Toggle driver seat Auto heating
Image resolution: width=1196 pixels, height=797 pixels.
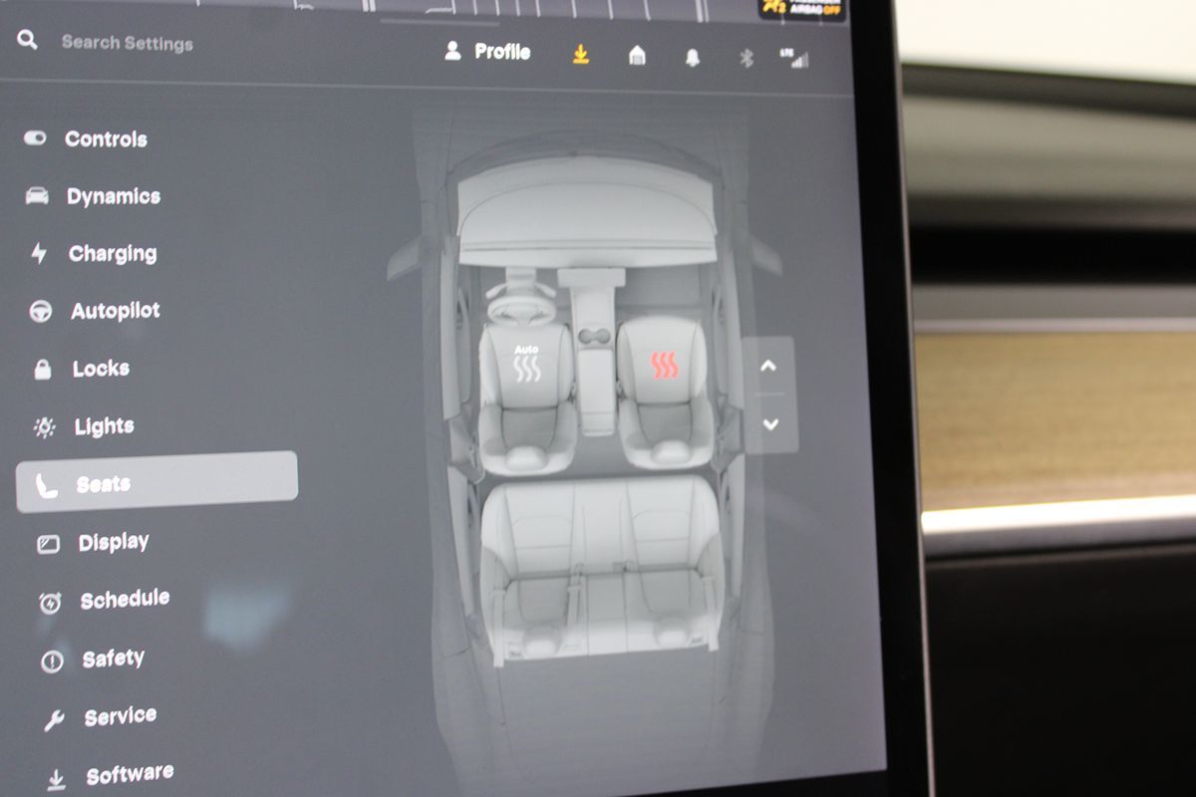coord(526,365)
